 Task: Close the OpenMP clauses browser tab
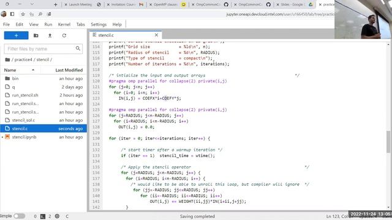[151, 4]
